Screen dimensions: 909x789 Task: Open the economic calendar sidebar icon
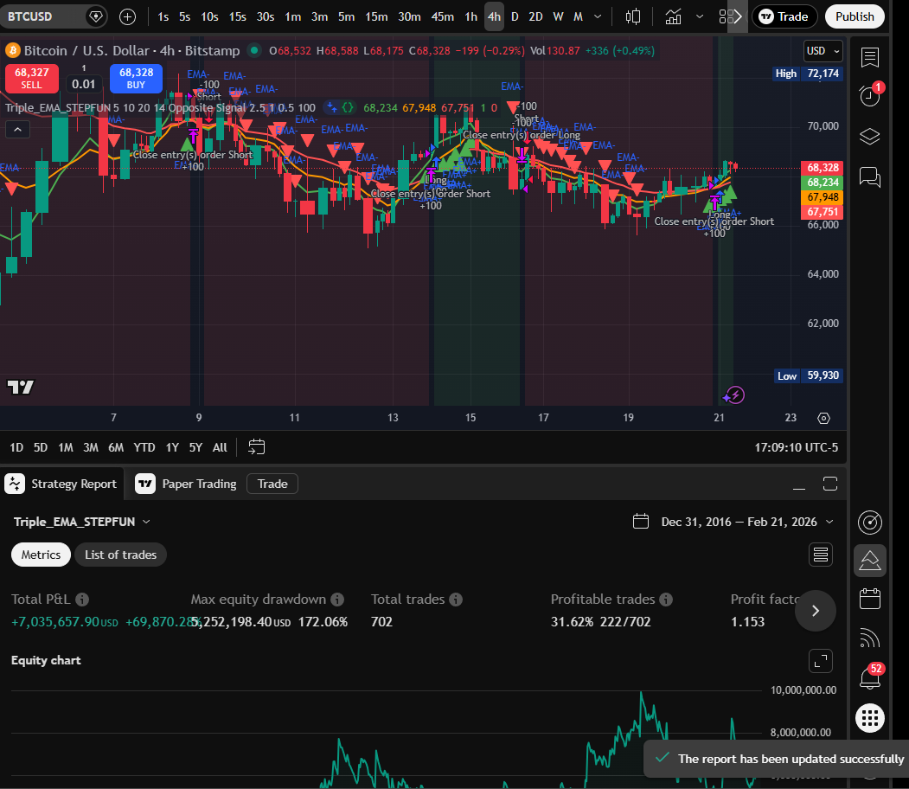pos(869,598)
